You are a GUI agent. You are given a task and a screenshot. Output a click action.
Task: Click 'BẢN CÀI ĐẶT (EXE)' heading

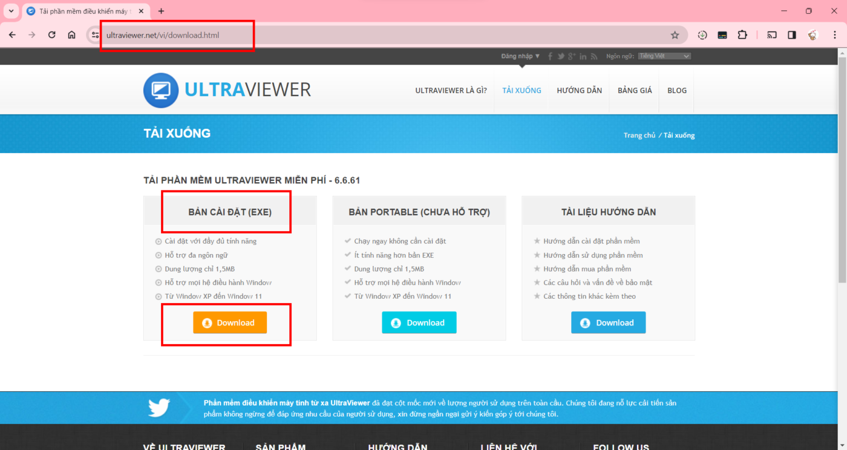tap(230, 212)
